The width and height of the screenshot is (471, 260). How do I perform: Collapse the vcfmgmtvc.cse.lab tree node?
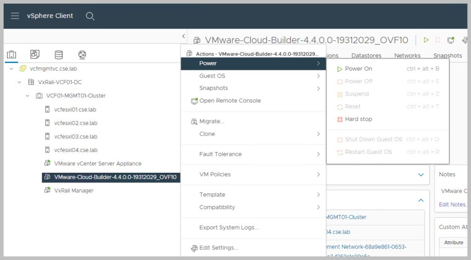coord(11,69)
